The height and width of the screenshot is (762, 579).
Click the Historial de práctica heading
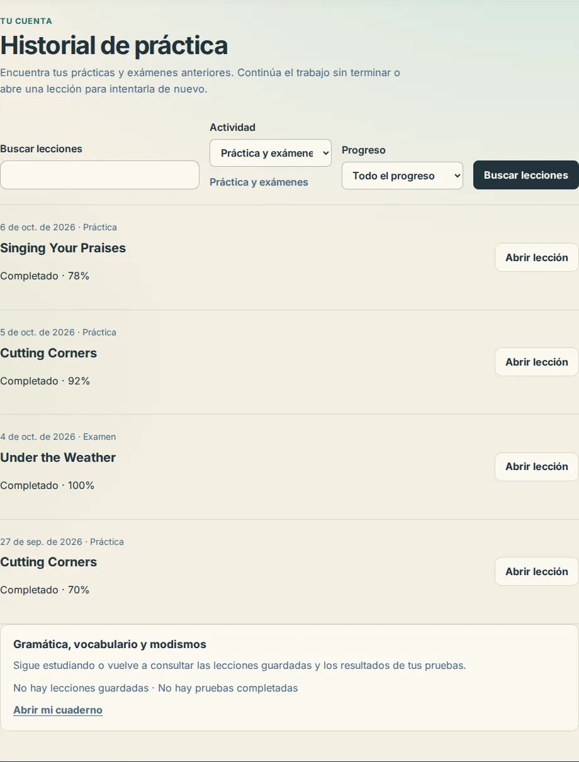(114, 45)
